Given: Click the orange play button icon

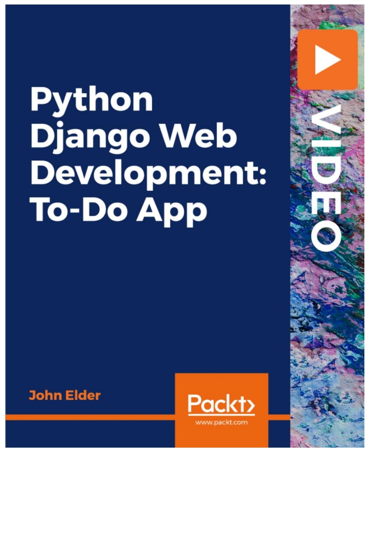Looking at the screenshot, I should point(328,60).
